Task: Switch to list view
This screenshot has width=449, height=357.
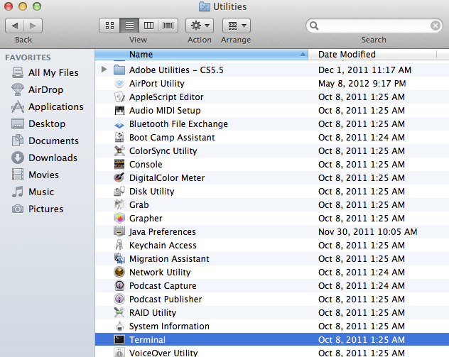Action: (x=129, y=26)
